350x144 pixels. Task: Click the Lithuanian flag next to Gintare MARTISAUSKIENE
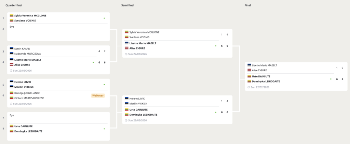click(12, 98)
